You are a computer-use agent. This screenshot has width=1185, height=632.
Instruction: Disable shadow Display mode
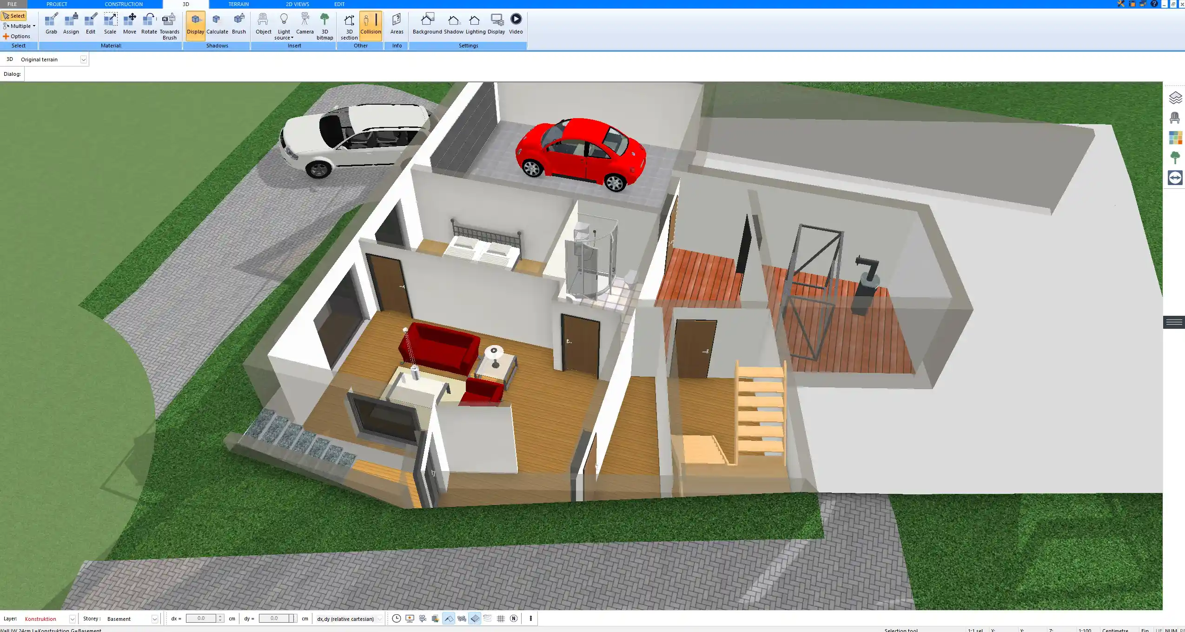click(x=195, y=24)
